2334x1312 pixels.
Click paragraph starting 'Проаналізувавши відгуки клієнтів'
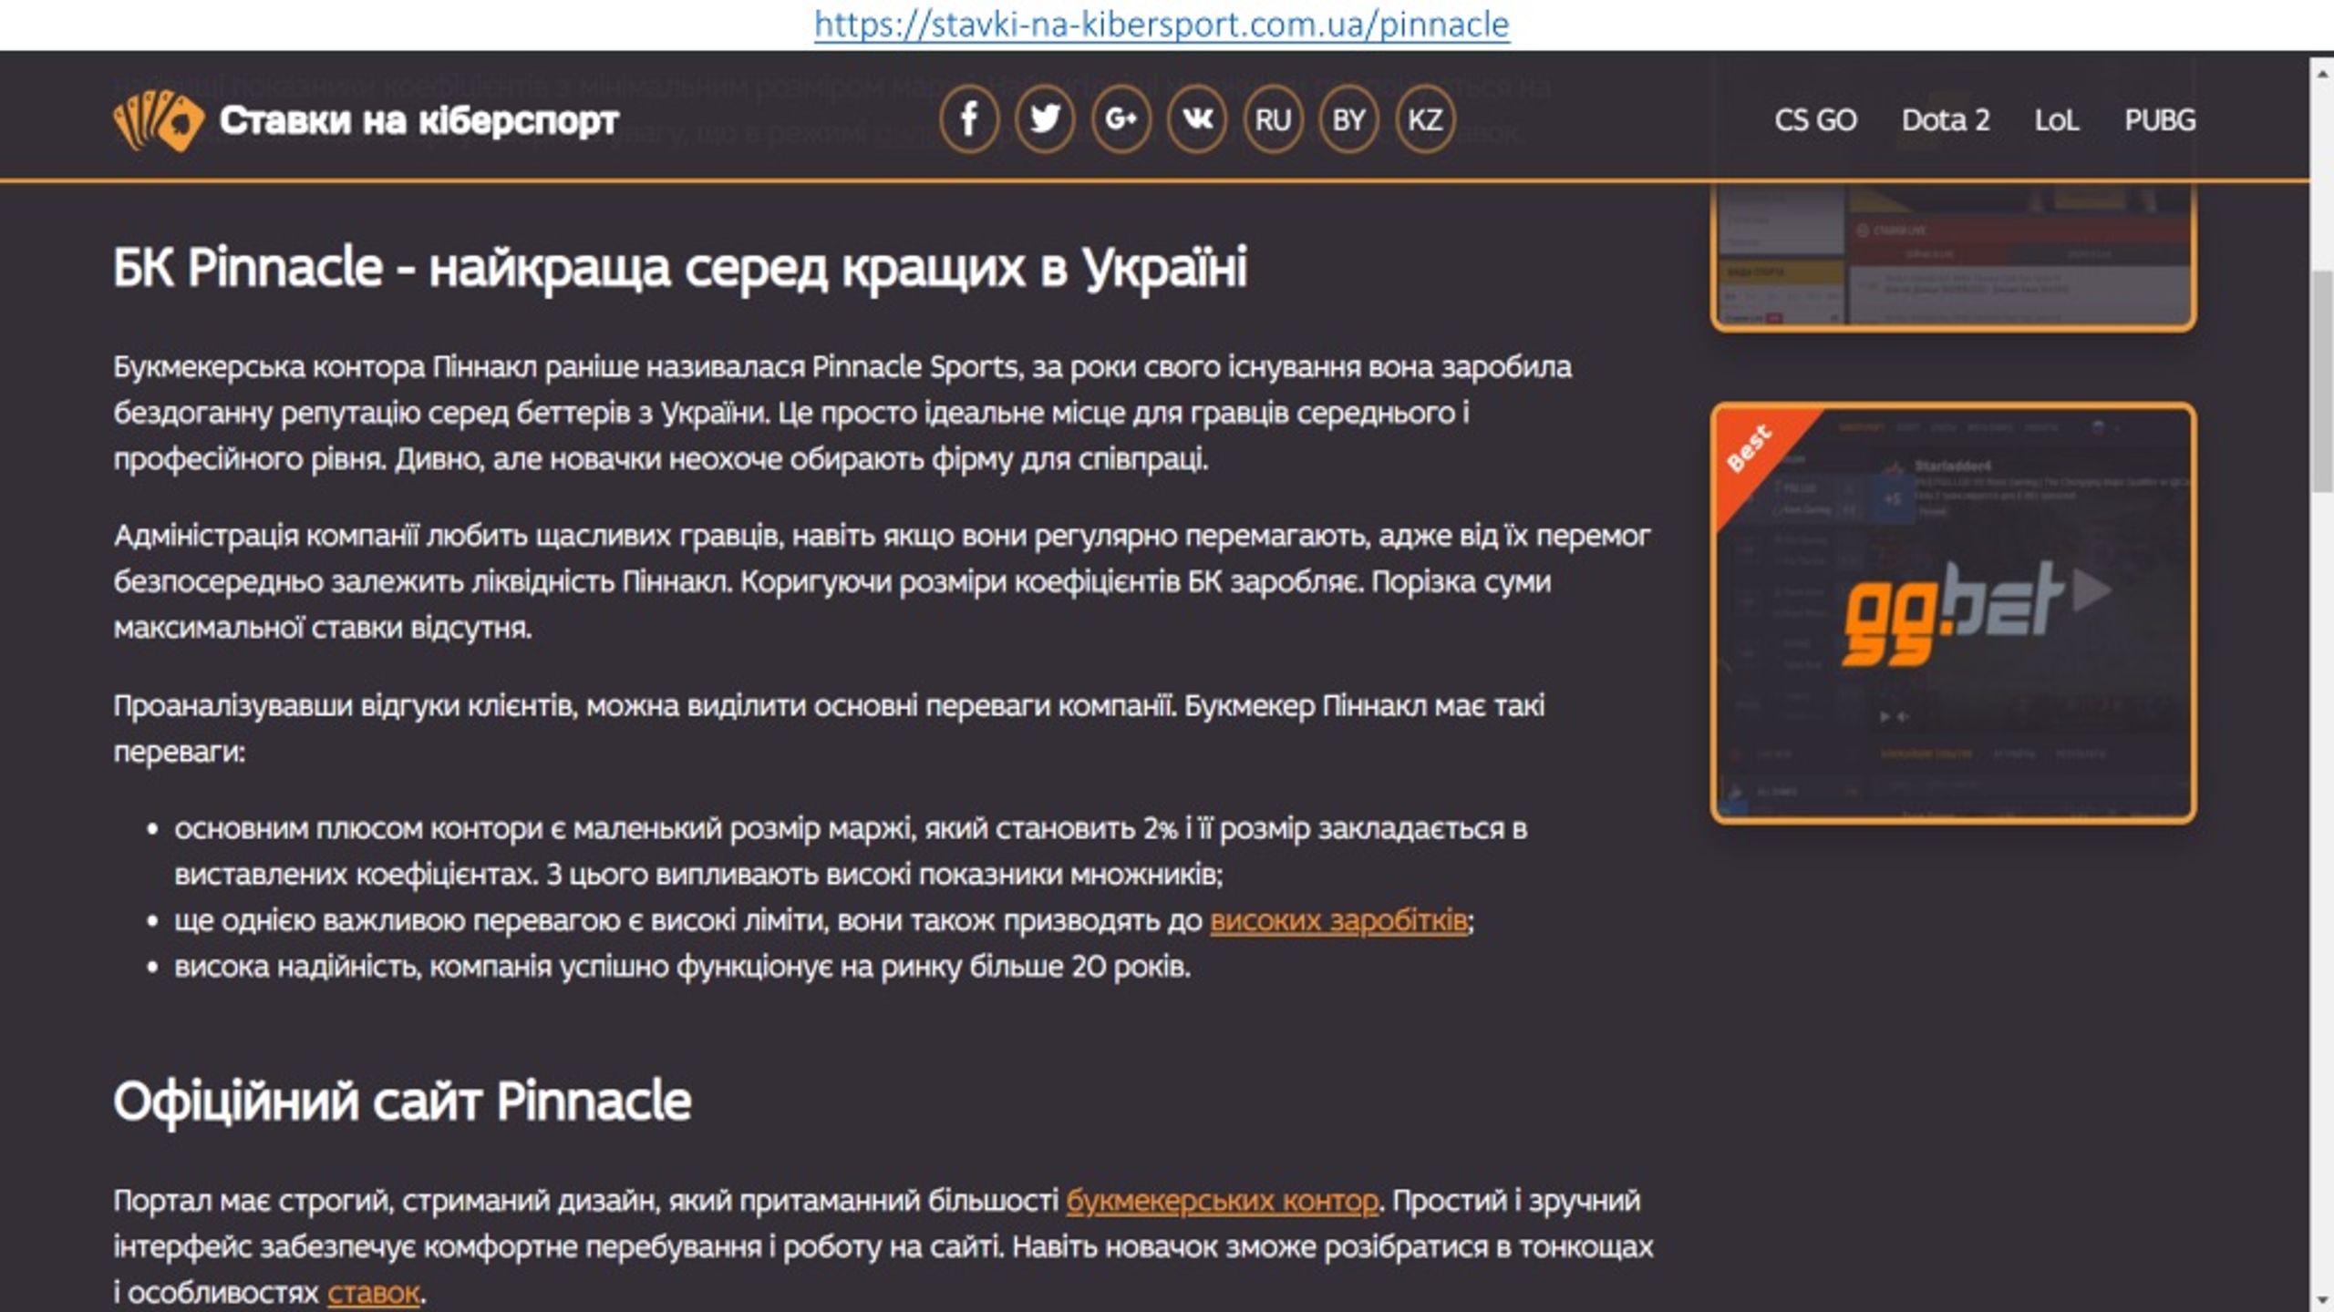[829, 728]
